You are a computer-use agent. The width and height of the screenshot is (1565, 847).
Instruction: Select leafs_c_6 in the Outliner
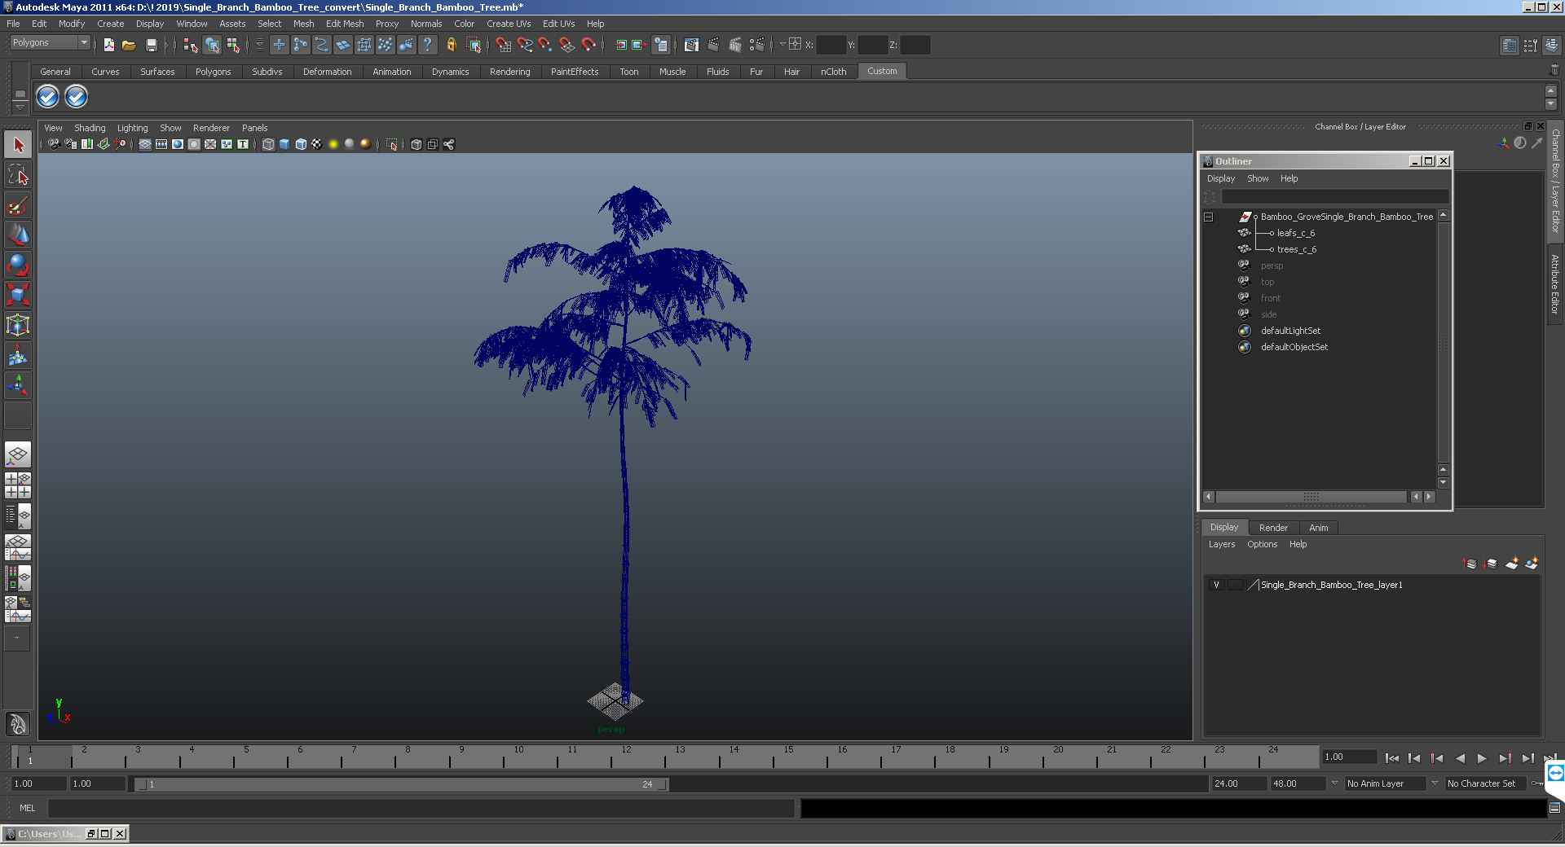[1295, 233]
